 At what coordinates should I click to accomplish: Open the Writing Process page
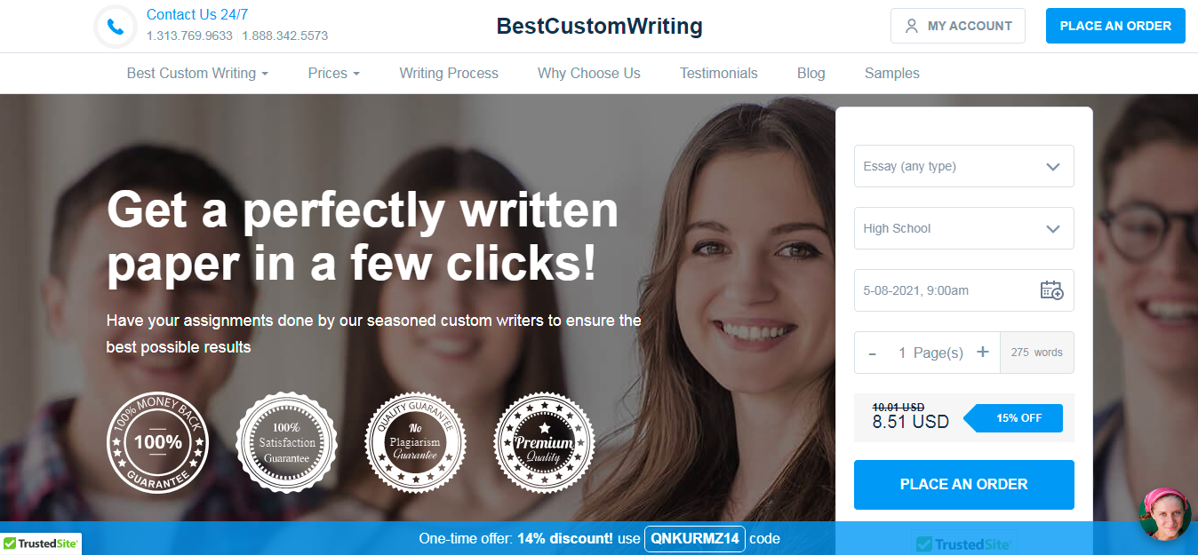[449, 74]
